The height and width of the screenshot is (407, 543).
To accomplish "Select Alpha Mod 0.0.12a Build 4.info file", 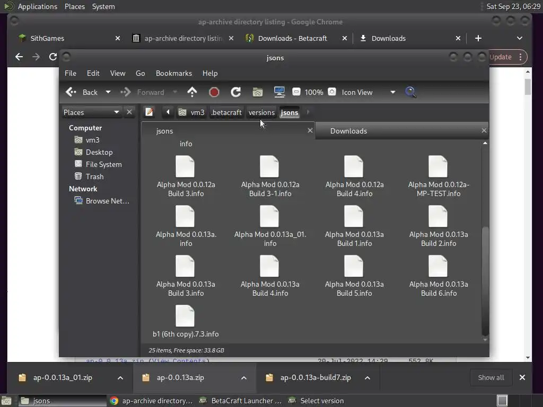I will click(354, 176).
